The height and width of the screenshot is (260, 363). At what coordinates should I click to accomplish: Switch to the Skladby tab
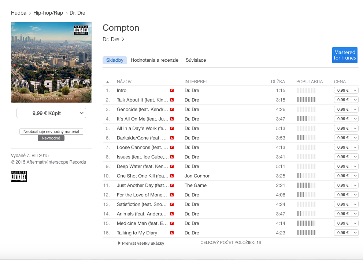[115, 60]
